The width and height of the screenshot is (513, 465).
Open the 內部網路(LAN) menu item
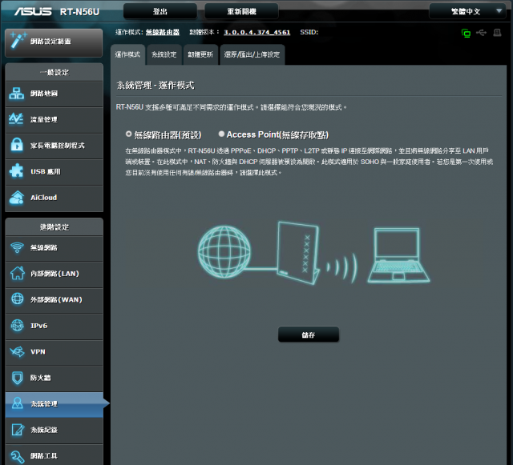(54, 275)
